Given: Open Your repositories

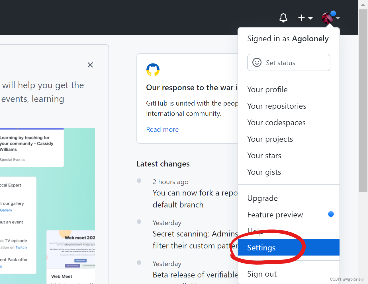Looking at the screenshot, I should tap(289, 106).
